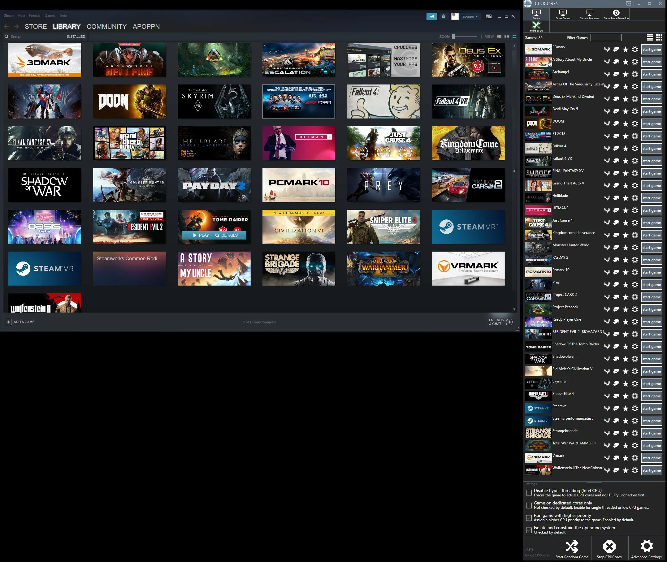Open CPUCores compact mode icon in title bar
Viewport: 667px width, 562px height.
628,3
